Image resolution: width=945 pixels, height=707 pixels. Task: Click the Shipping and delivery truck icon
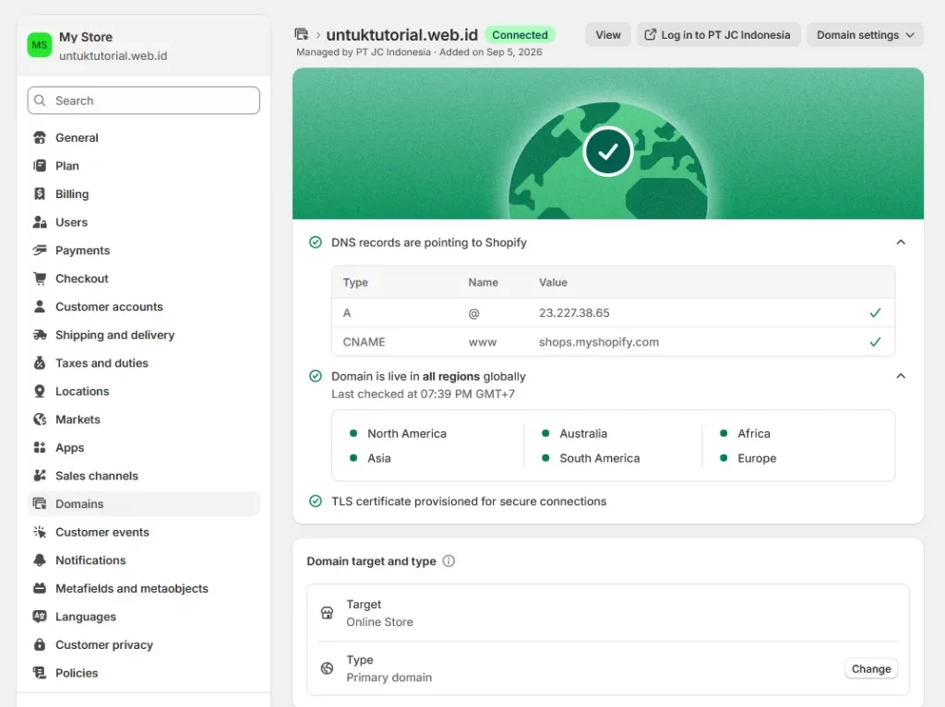click(x=40, y=335)
